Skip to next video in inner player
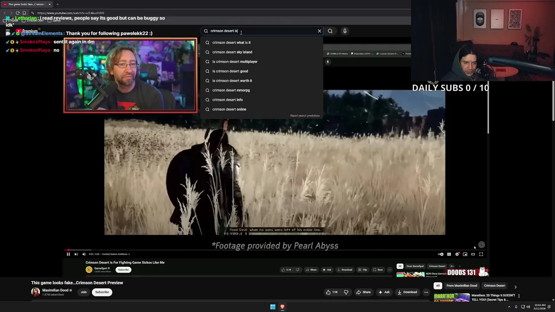The height and width of the screenshot is (312, 555). tap(76, 254)
